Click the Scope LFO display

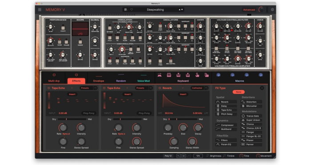[x=80, y=29]
